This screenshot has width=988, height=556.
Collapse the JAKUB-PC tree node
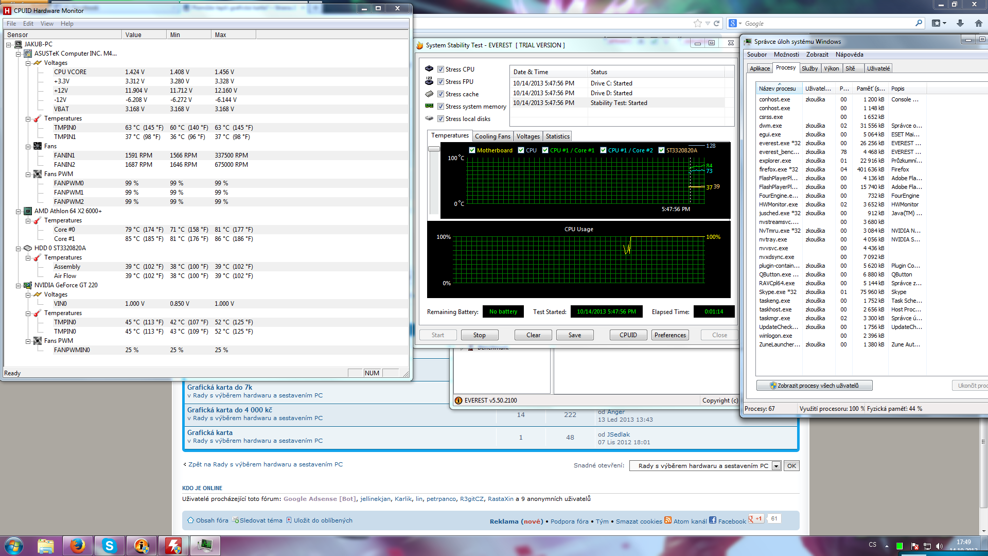click(9, 45)
